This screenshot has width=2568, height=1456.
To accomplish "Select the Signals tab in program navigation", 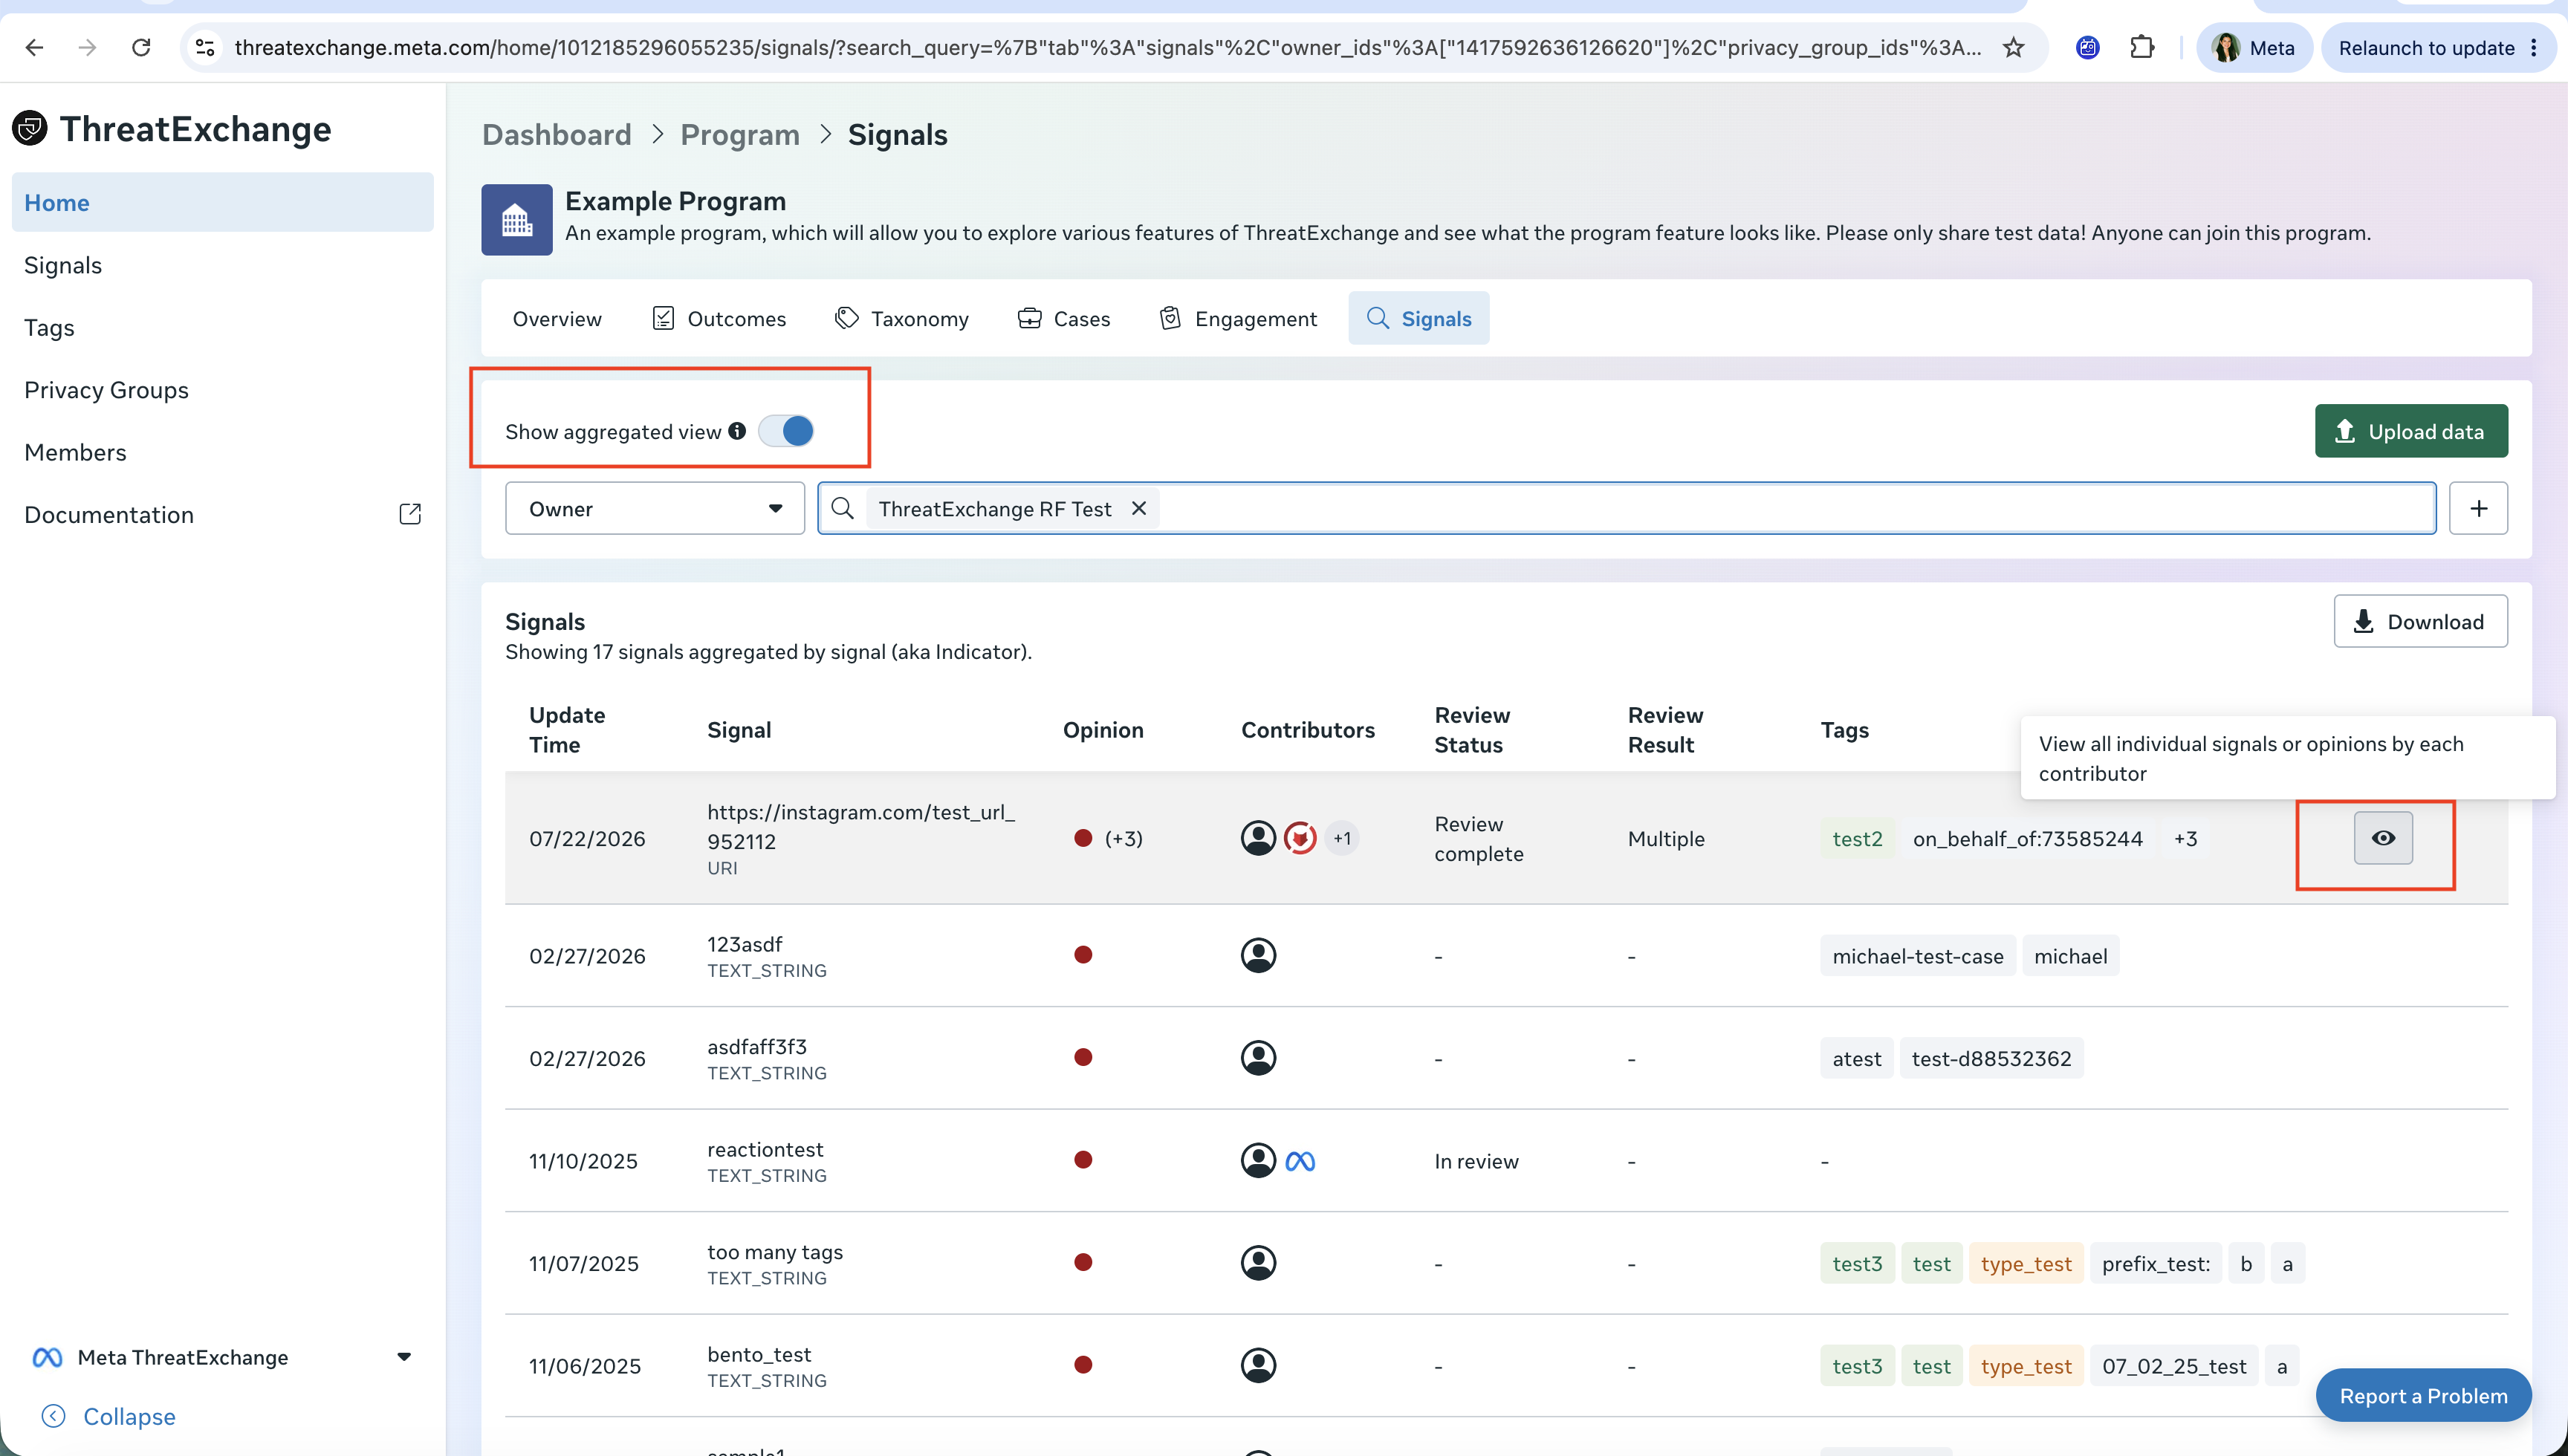I will pos(1419,318).
